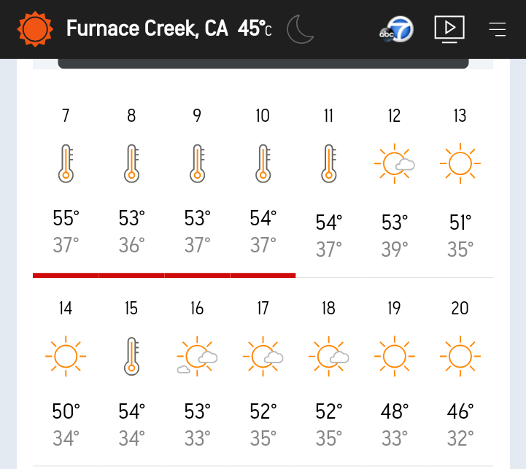Image resolution: width=526 pixels, height=469 pixels.
Task: Open day 12 partly sunny icon
Action: 395,163
